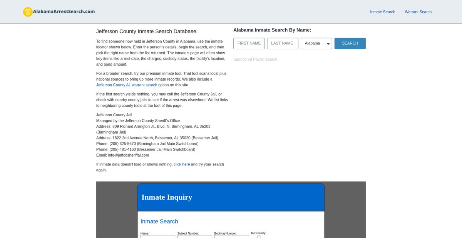This screenshot has height=238, width=462.
Task: Click the blue SEARCH button
Action: coord(350,43)
